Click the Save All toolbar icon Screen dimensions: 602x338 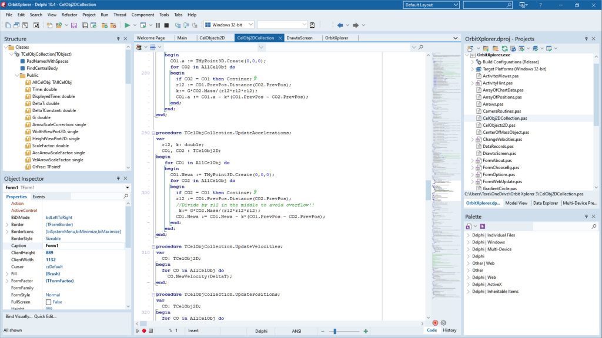point(85,25)
